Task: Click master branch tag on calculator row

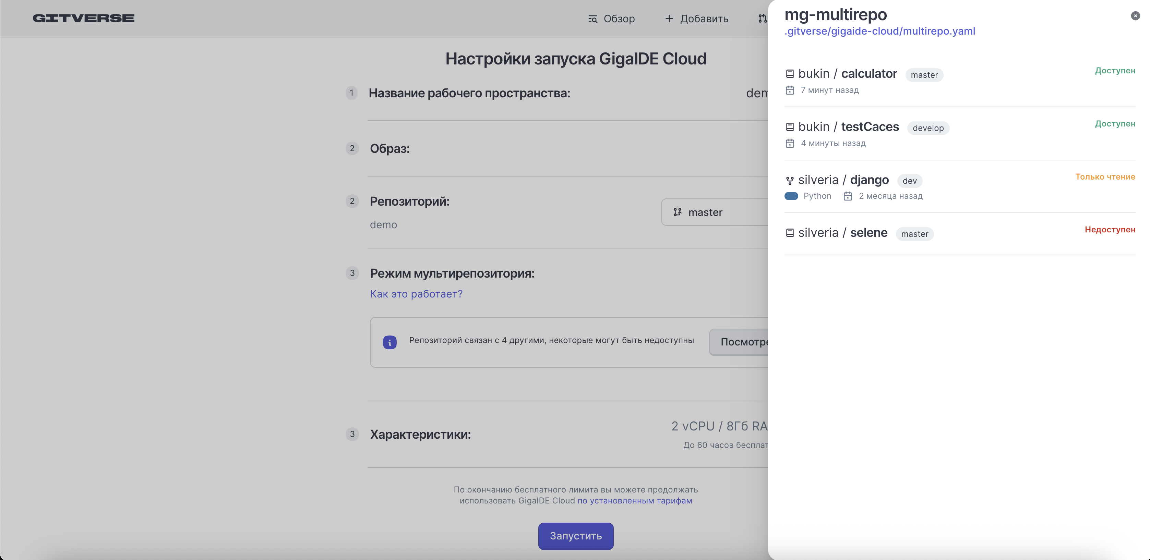Action: [x=924, y=75]
